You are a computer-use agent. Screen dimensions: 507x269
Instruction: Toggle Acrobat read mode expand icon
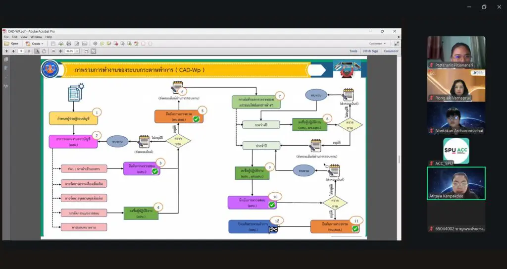[396, 44]
